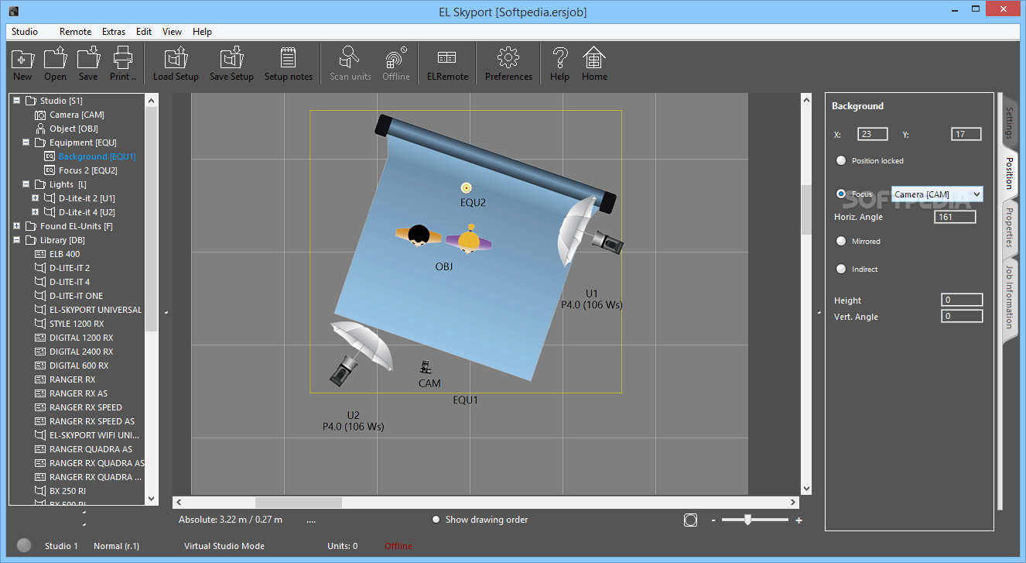
Task: Click the zoom slider handle
Action: click(x=747, y=520)
